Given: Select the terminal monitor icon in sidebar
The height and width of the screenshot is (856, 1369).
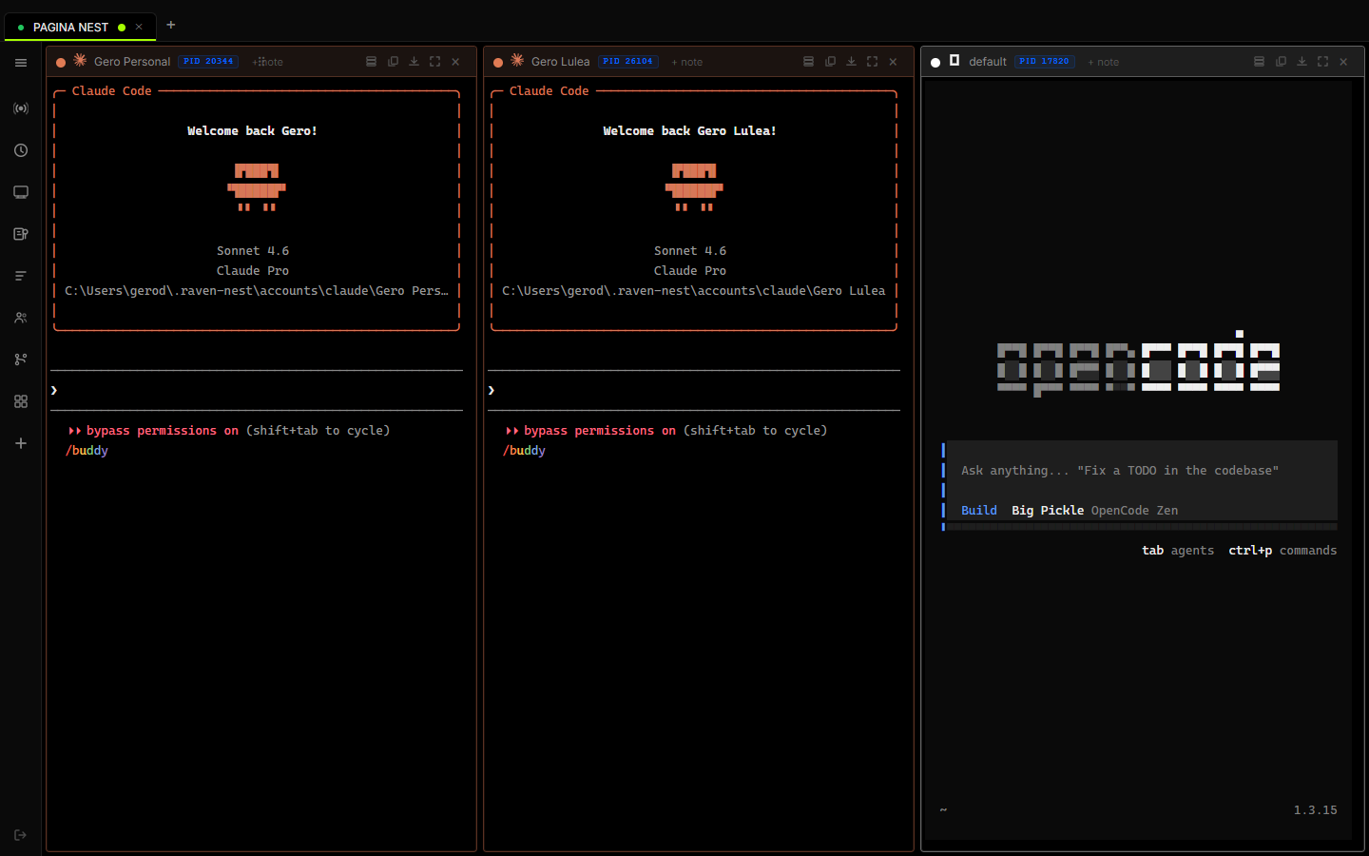Looking at the screenshot, I should (21, 191).
